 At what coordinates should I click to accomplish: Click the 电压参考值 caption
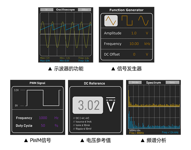pos(99,140)
